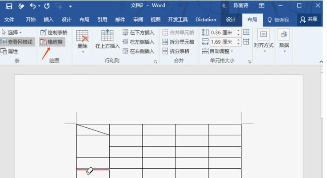This screenshot has width=327, height=178.
Task: Repeat the last action with redo icon
Action: point(47,6)
